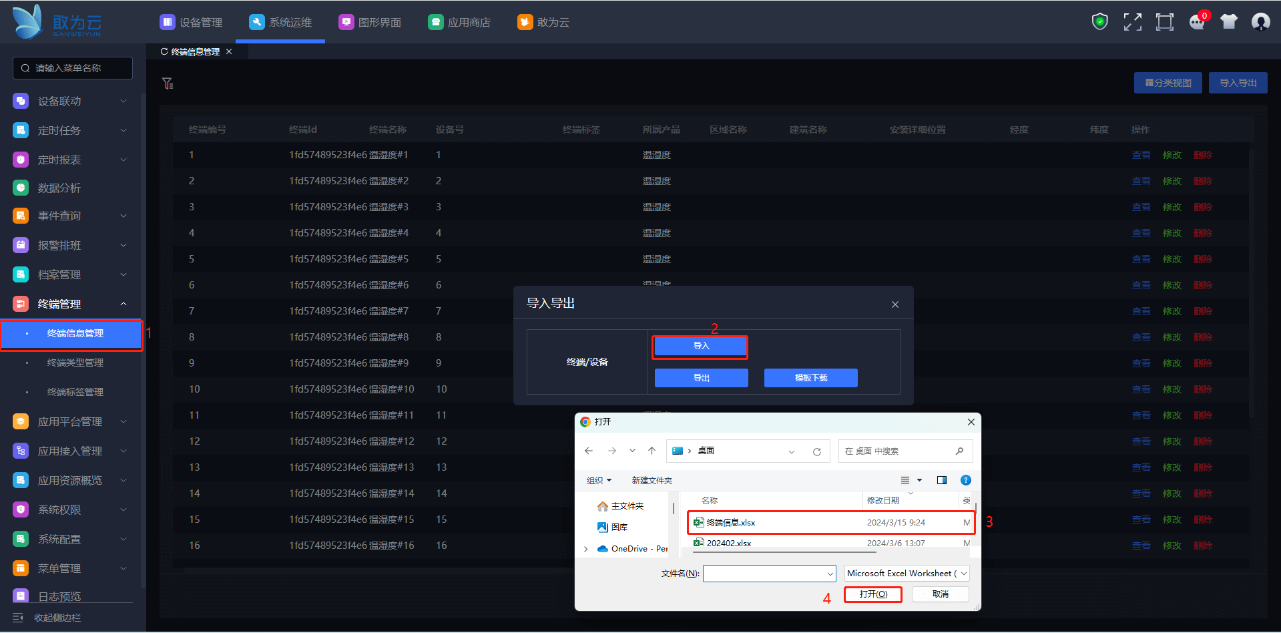Collapse the 终端管理 sidebar menu
The width and height of the screenshot is (1281, 633).
point(123,304)
